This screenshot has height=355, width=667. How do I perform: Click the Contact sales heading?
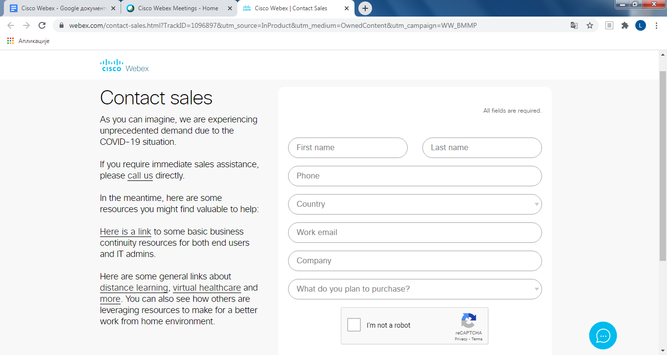156,98
